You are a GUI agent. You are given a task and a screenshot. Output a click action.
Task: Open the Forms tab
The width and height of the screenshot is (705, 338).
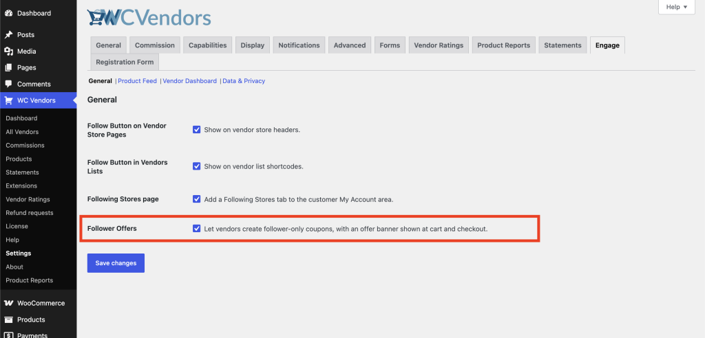(390, 45)
